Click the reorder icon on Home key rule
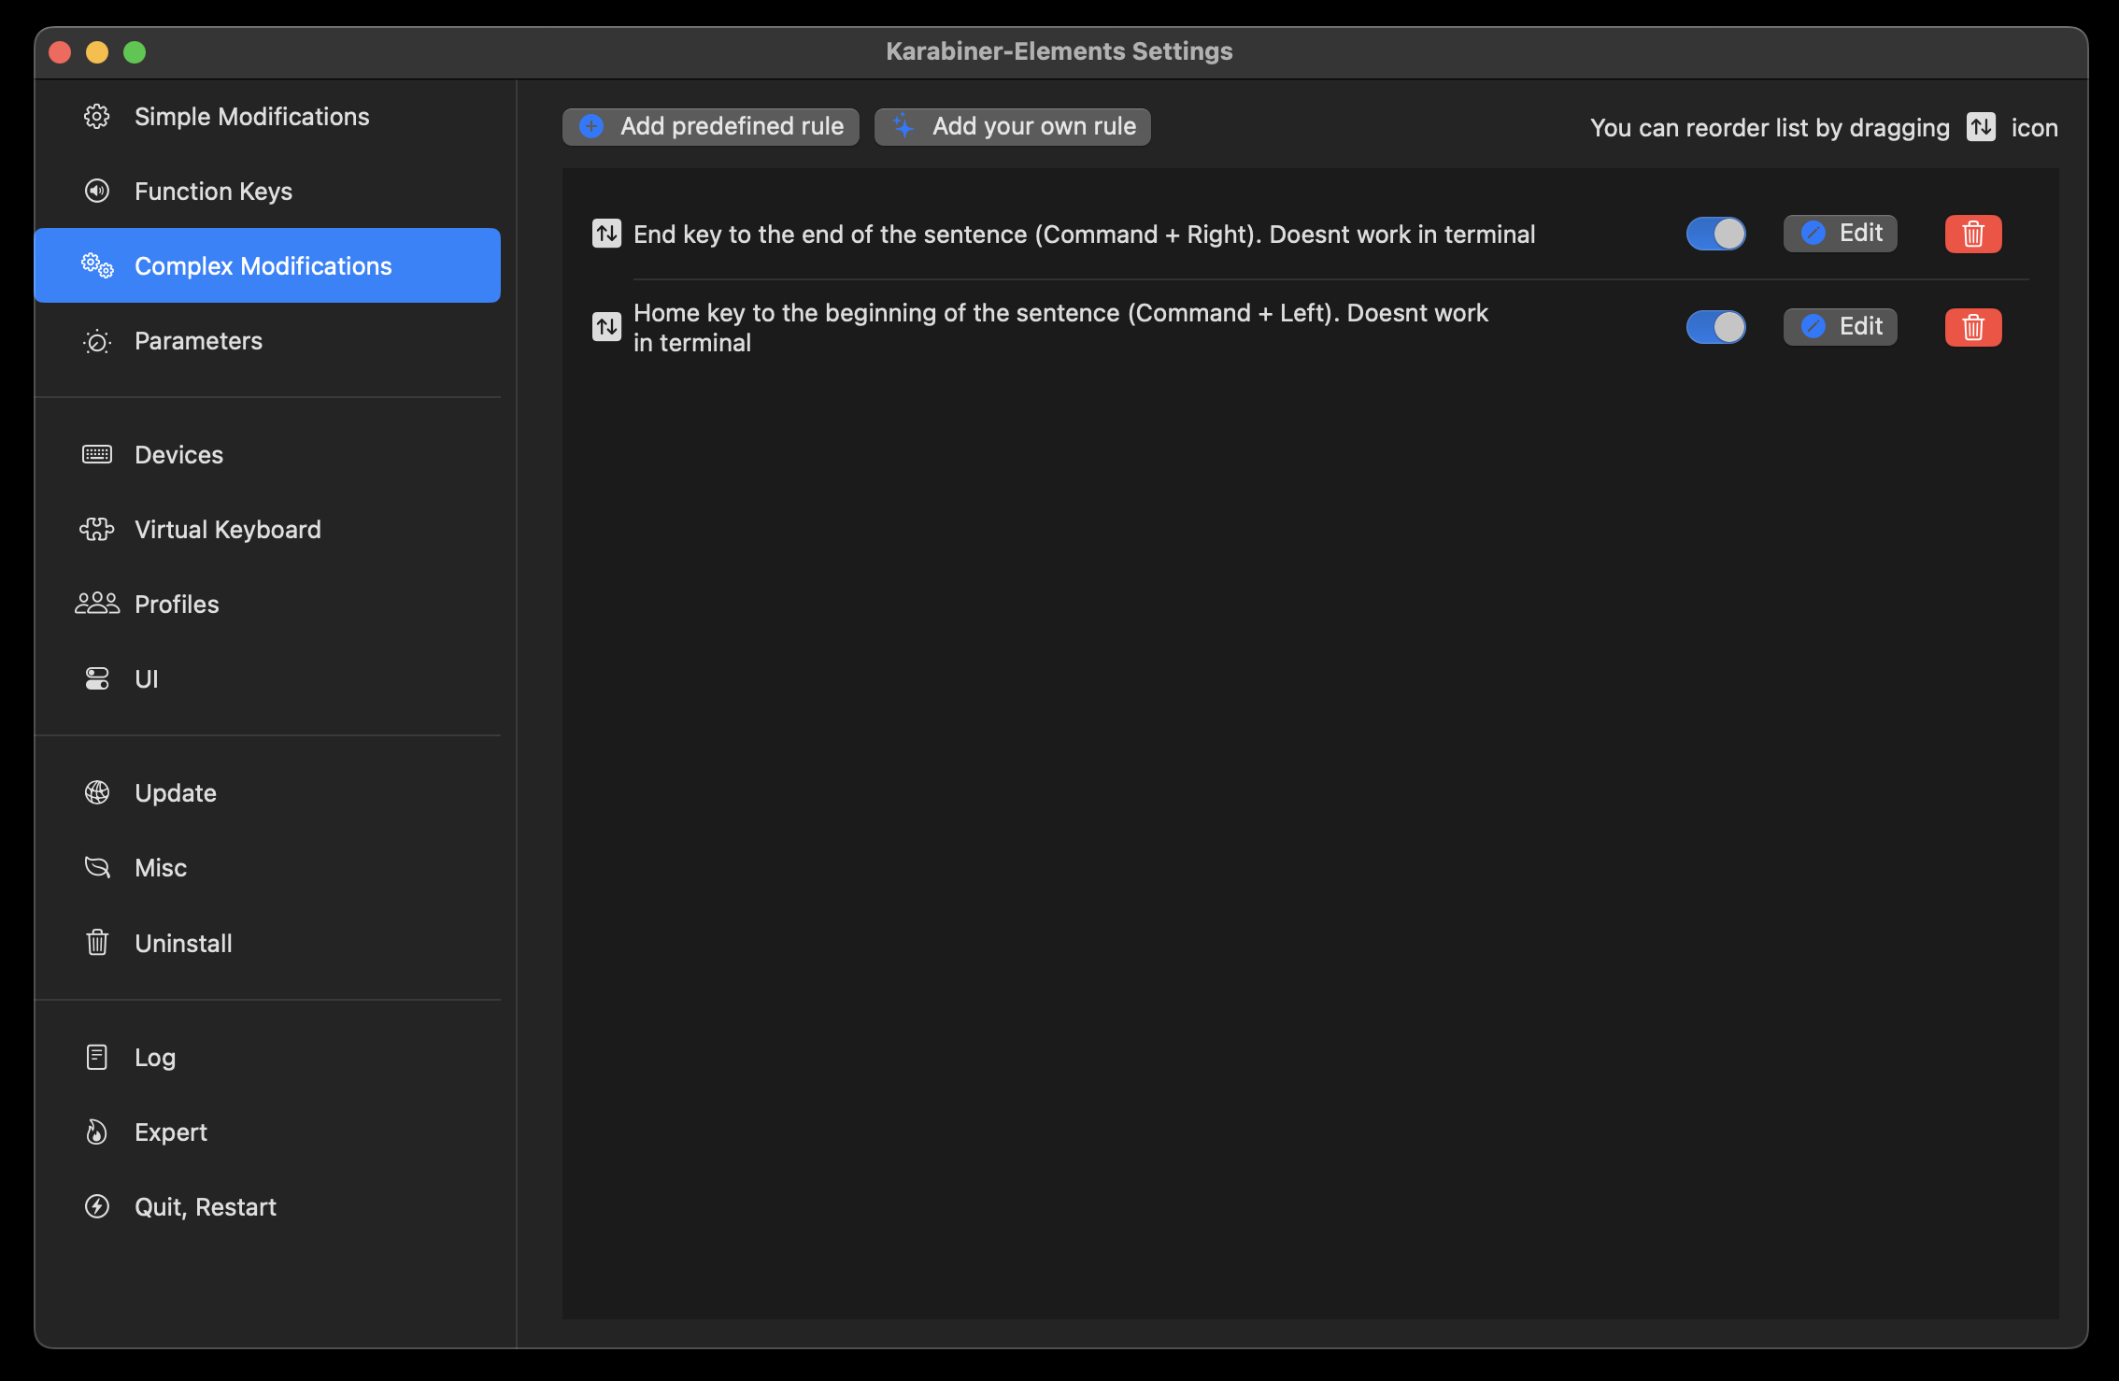Screen dimensions: 2119x1381 coord(606,327)
